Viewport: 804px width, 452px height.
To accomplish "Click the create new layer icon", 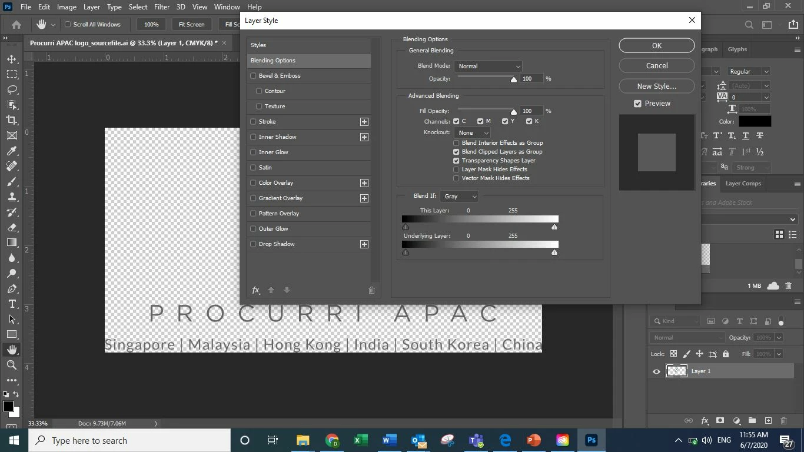I will coord(768,421).
